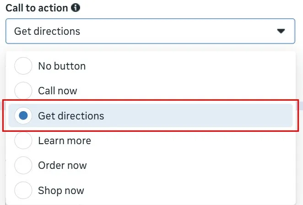Select the 'No button' radio circle
The height and width of the screenshot is (205, 303).
[23, 66]
